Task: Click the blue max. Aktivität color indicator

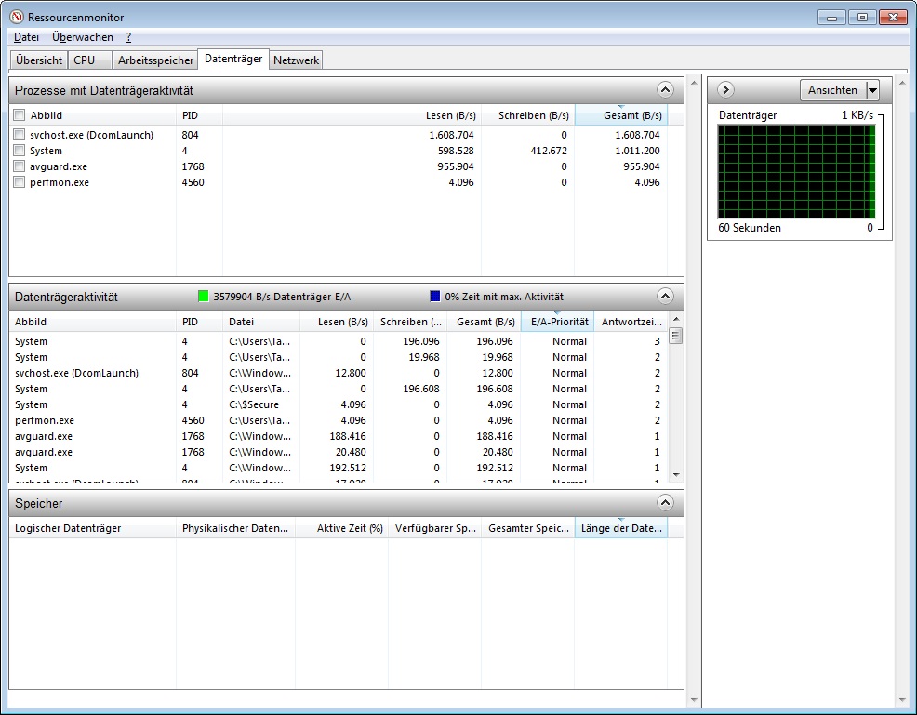Action: pyautogui.click(x=434, y=297)
